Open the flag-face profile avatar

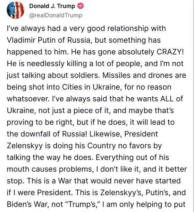15,10
